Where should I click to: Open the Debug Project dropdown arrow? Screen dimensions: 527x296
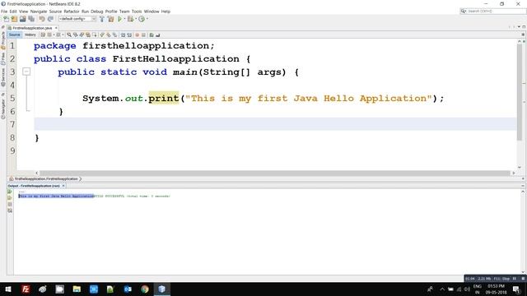point(136,19)
